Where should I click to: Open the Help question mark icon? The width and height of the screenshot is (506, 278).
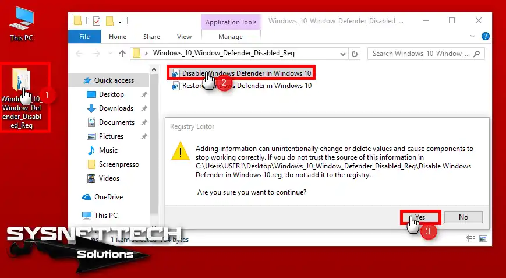coord(486,36)
